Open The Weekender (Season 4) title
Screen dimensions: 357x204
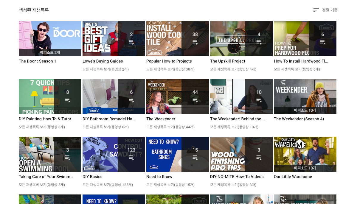(299, 119)
